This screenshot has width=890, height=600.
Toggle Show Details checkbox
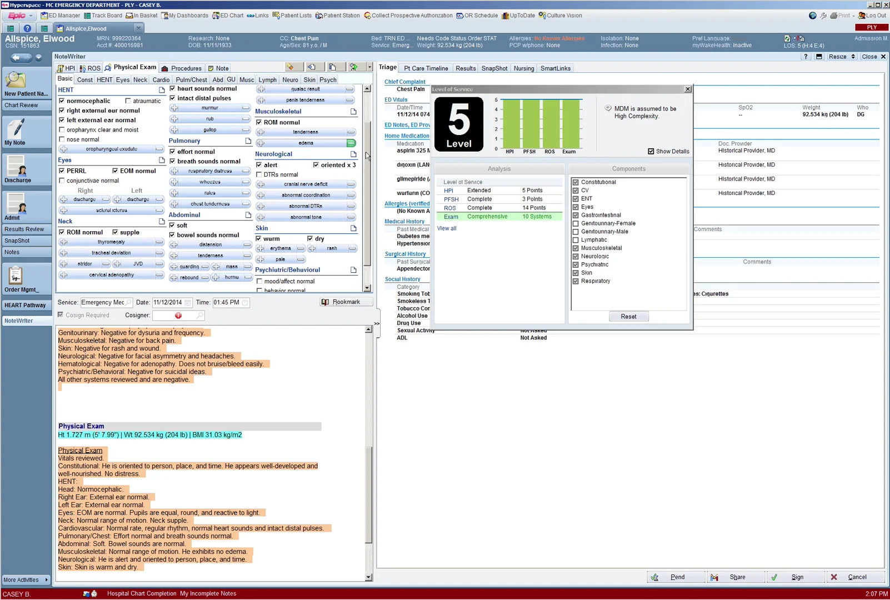[x=651, y=151]
